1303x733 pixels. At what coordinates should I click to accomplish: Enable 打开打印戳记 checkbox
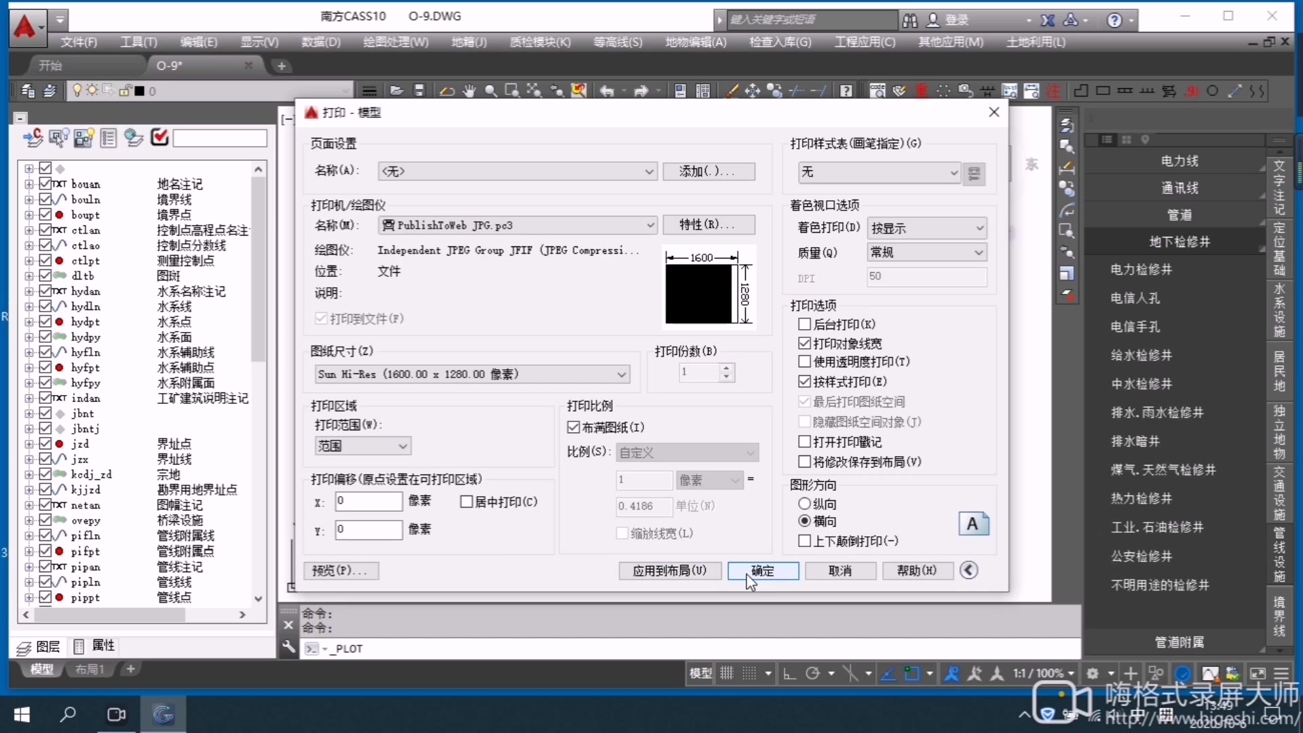coord(805,442)
